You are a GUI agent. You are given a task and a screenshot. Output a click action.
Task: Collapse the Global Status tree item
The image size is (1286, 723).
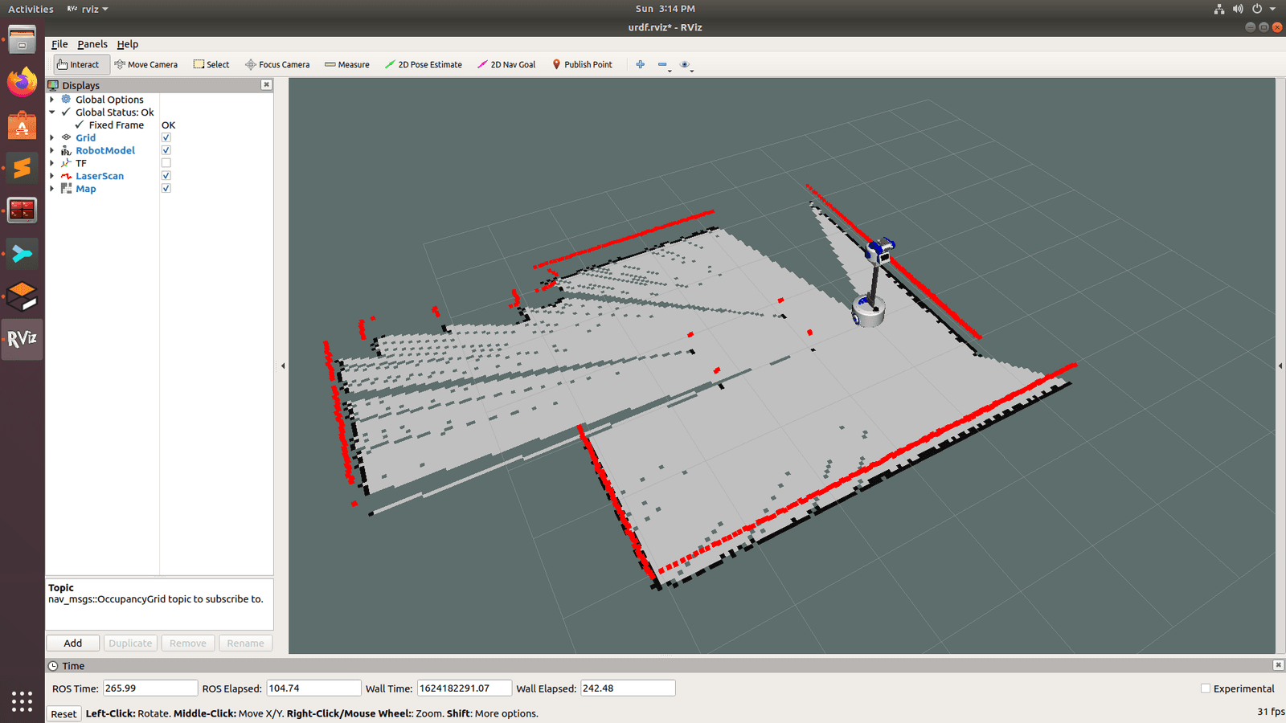tap(52, 112)
